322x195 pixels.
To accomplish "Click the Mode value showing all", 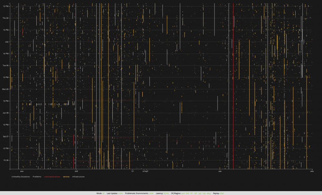I will pyautogui.click(x=103, y=193).
